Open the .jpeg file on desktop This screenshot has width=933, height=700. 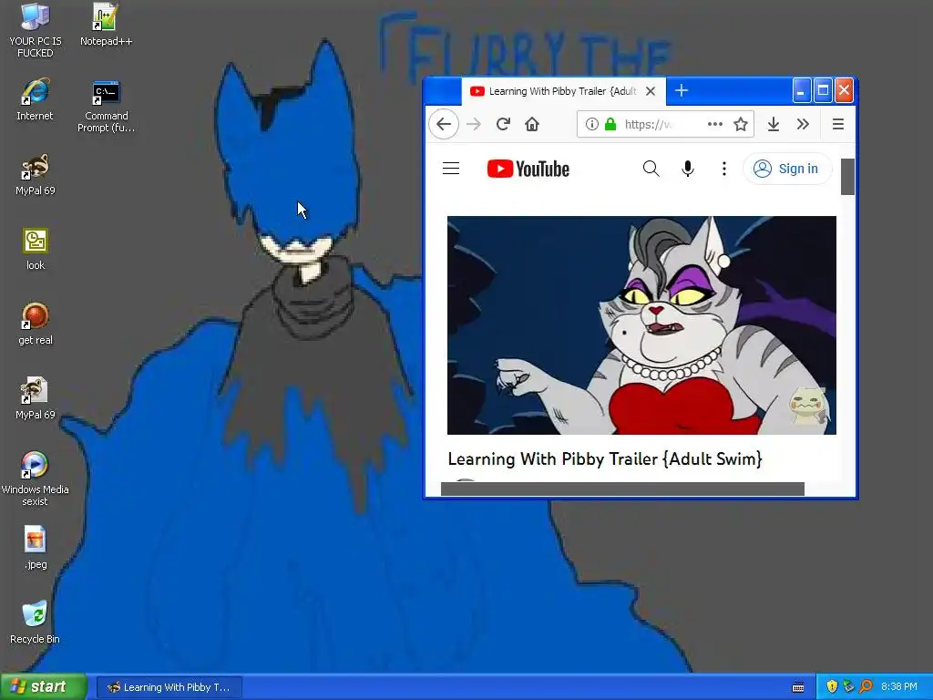point(36,548)
